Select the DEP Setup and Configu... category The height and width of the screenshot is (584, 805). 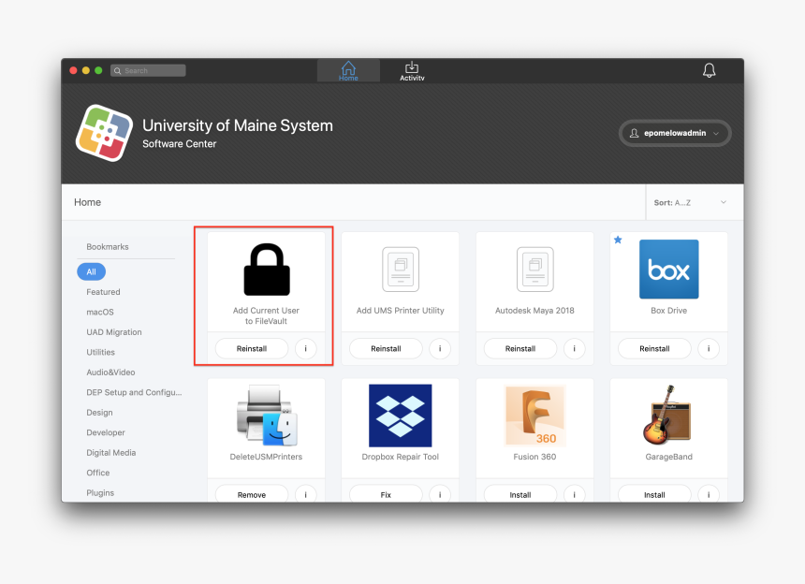[134, 392]
